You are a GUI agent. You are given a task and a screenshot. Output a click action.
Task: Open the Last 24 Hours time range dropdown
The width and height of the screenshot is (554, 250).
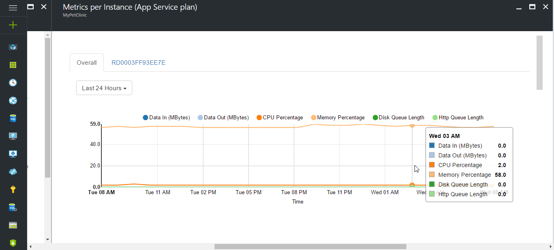point(104,88)
